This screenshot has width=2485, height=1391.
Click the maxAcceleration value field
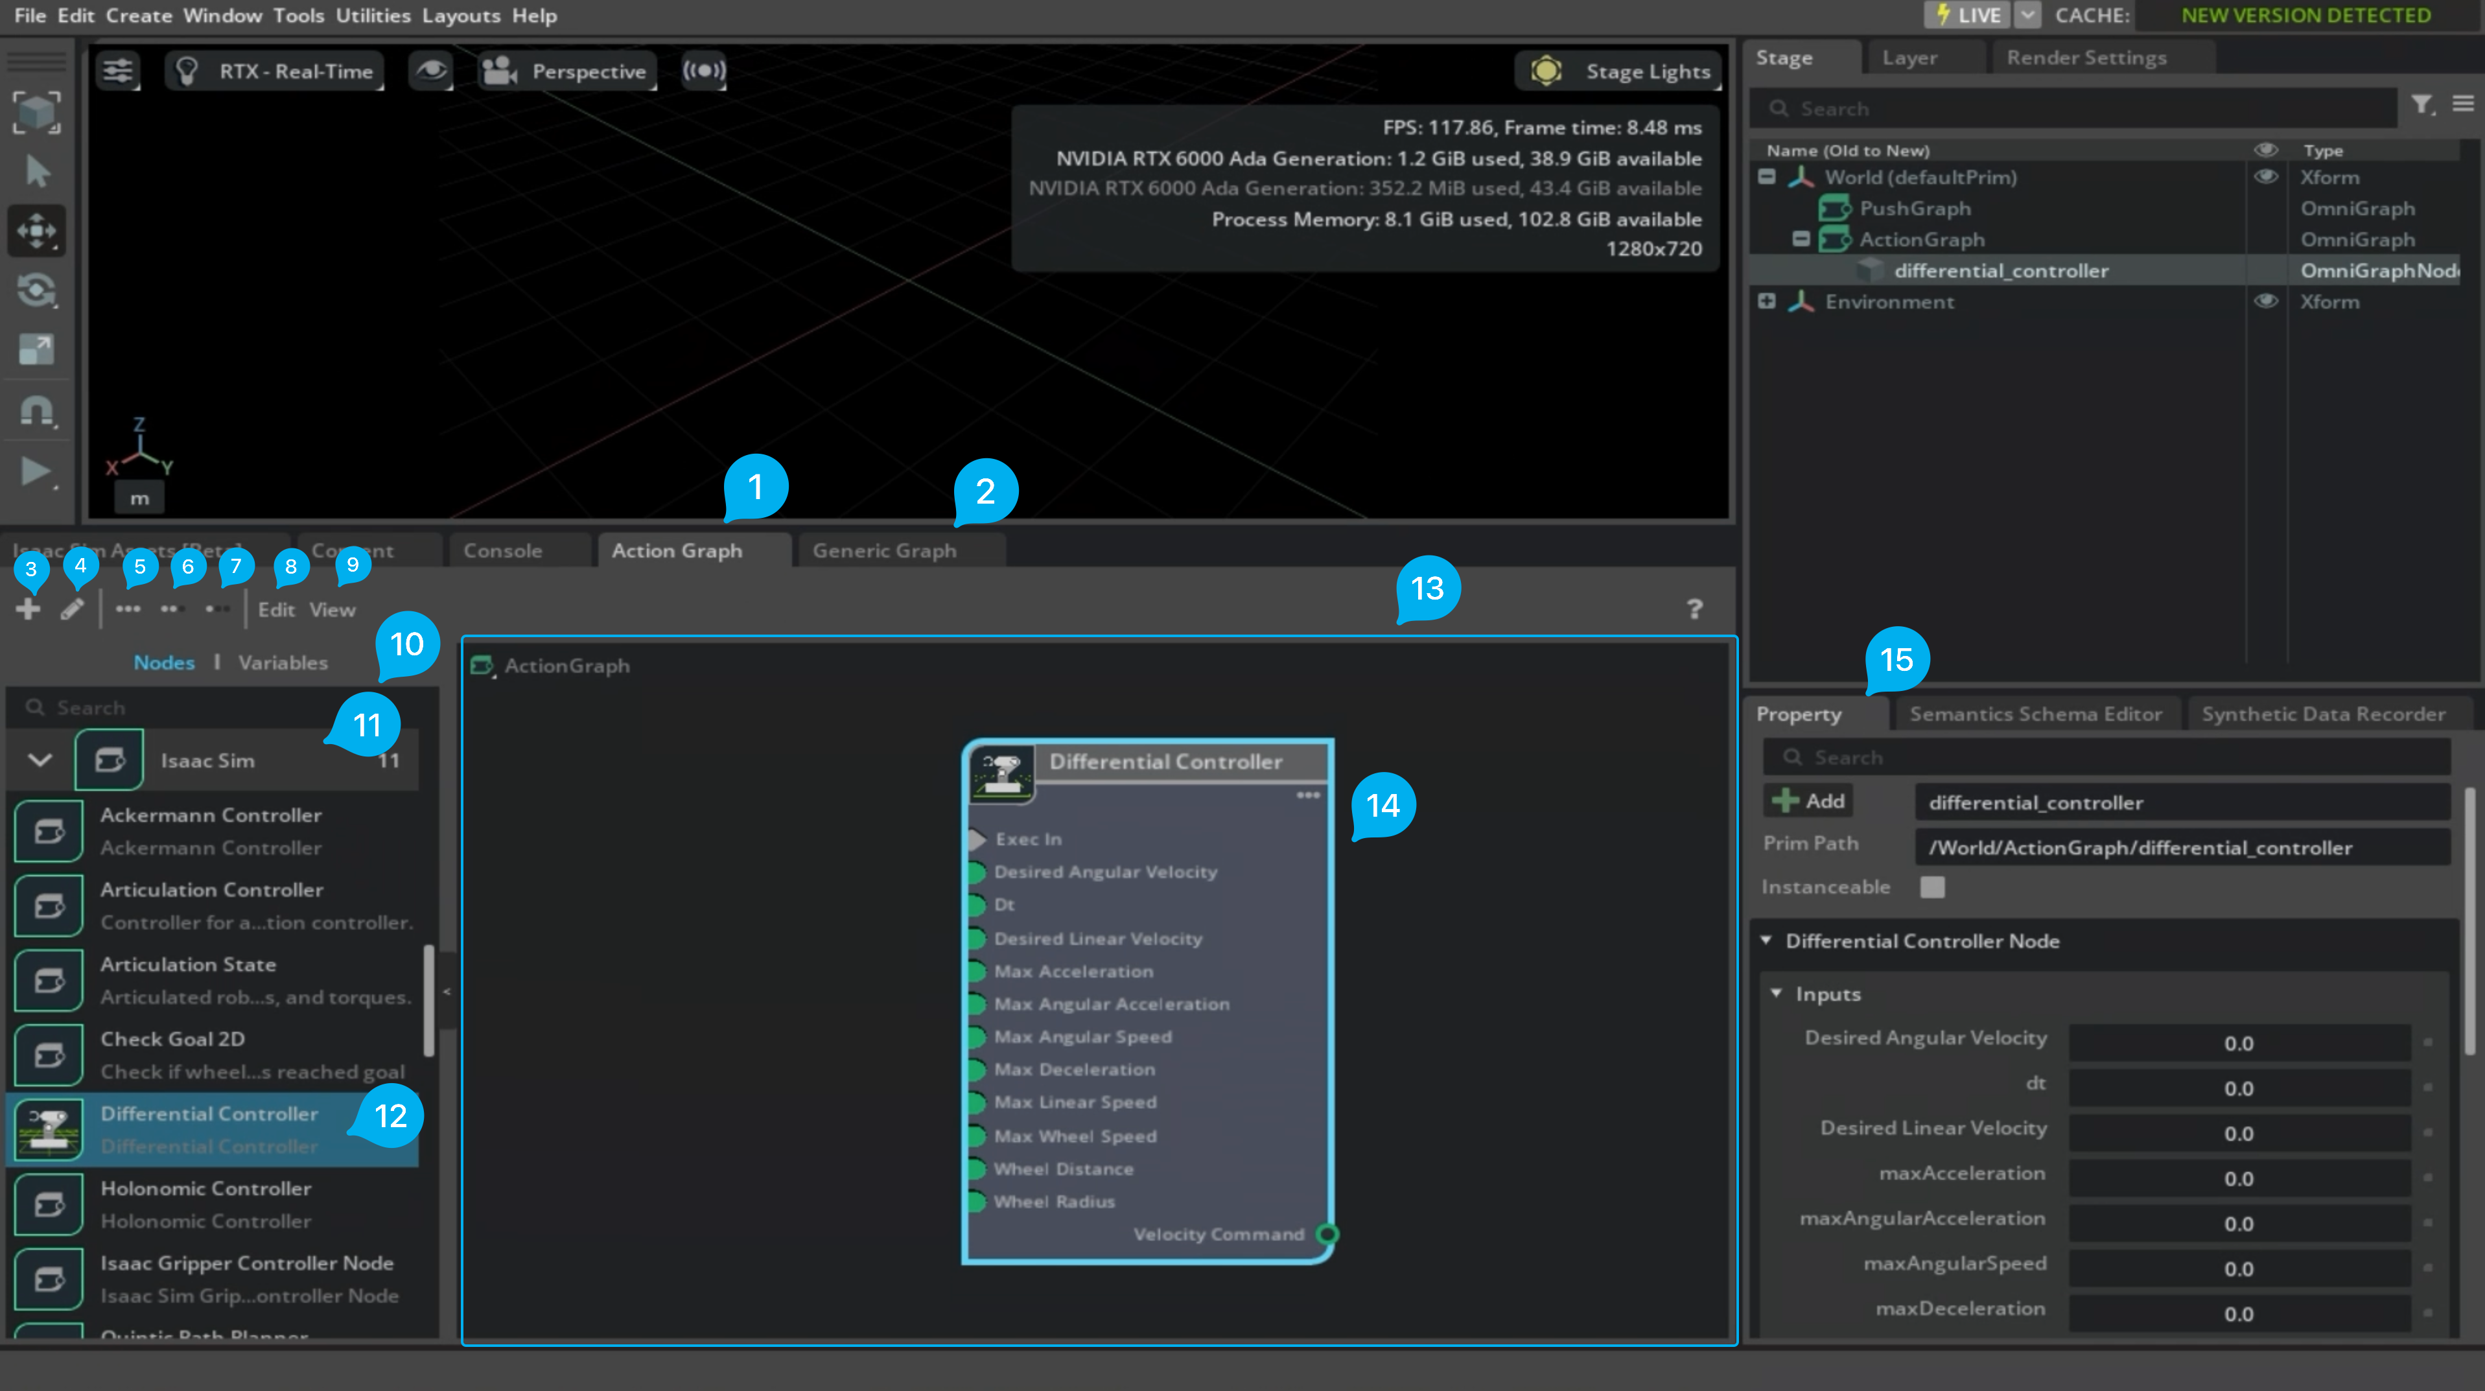(2238, 1178)
